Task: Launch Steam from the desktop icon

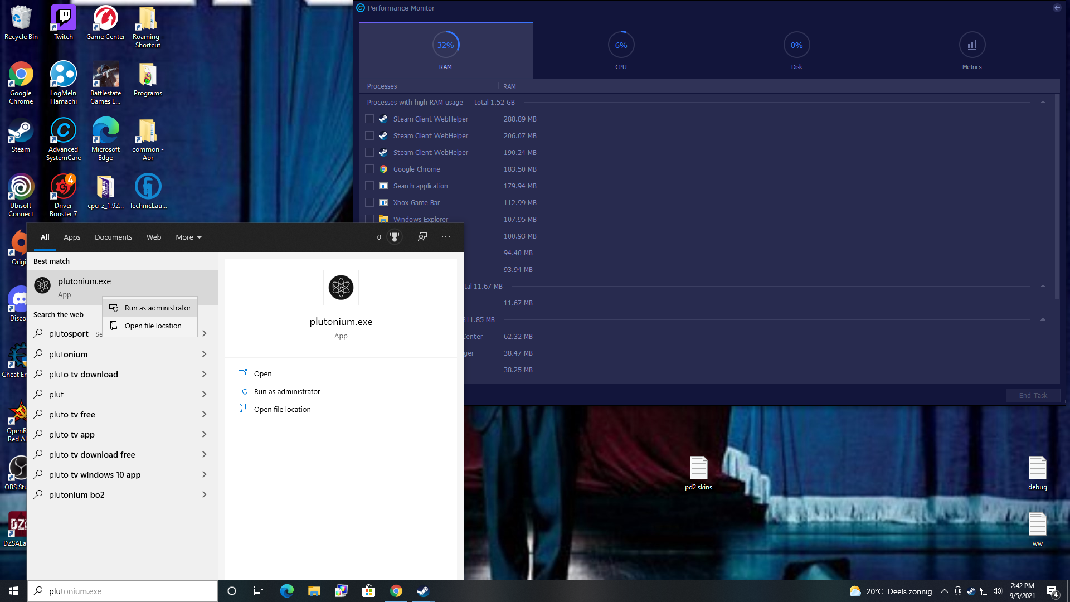Action: click(x=21, y=135)
